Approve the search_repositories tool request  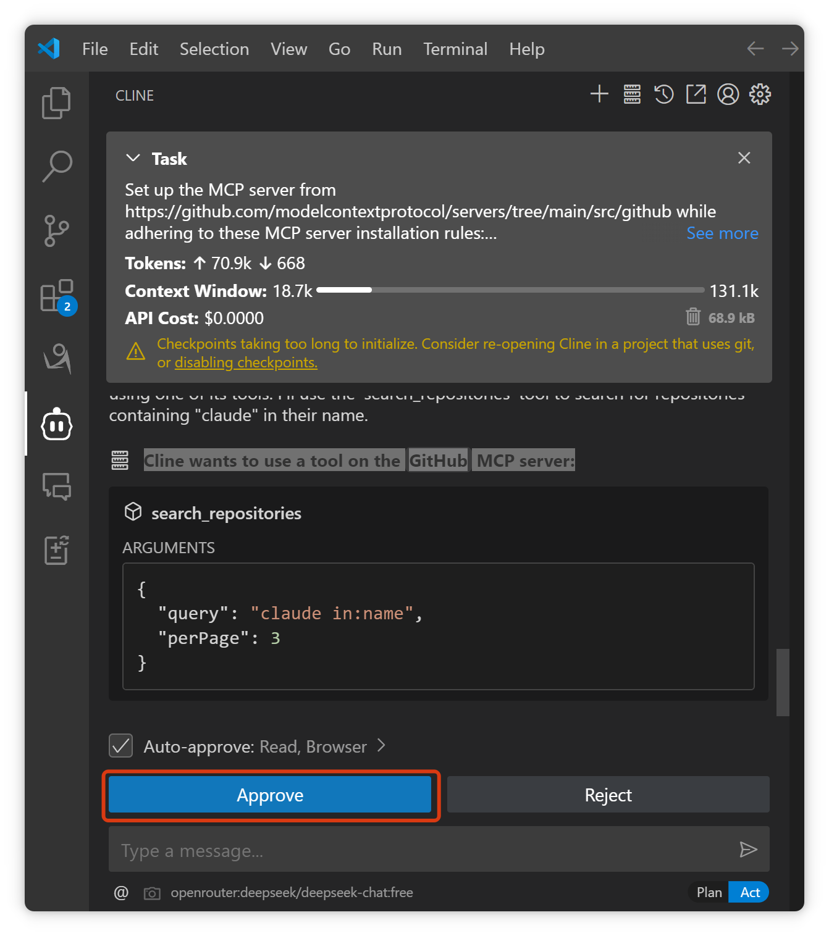[x=270, y=795]
